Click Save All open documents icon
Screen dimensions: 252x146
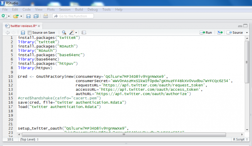(x=36, y=16)
